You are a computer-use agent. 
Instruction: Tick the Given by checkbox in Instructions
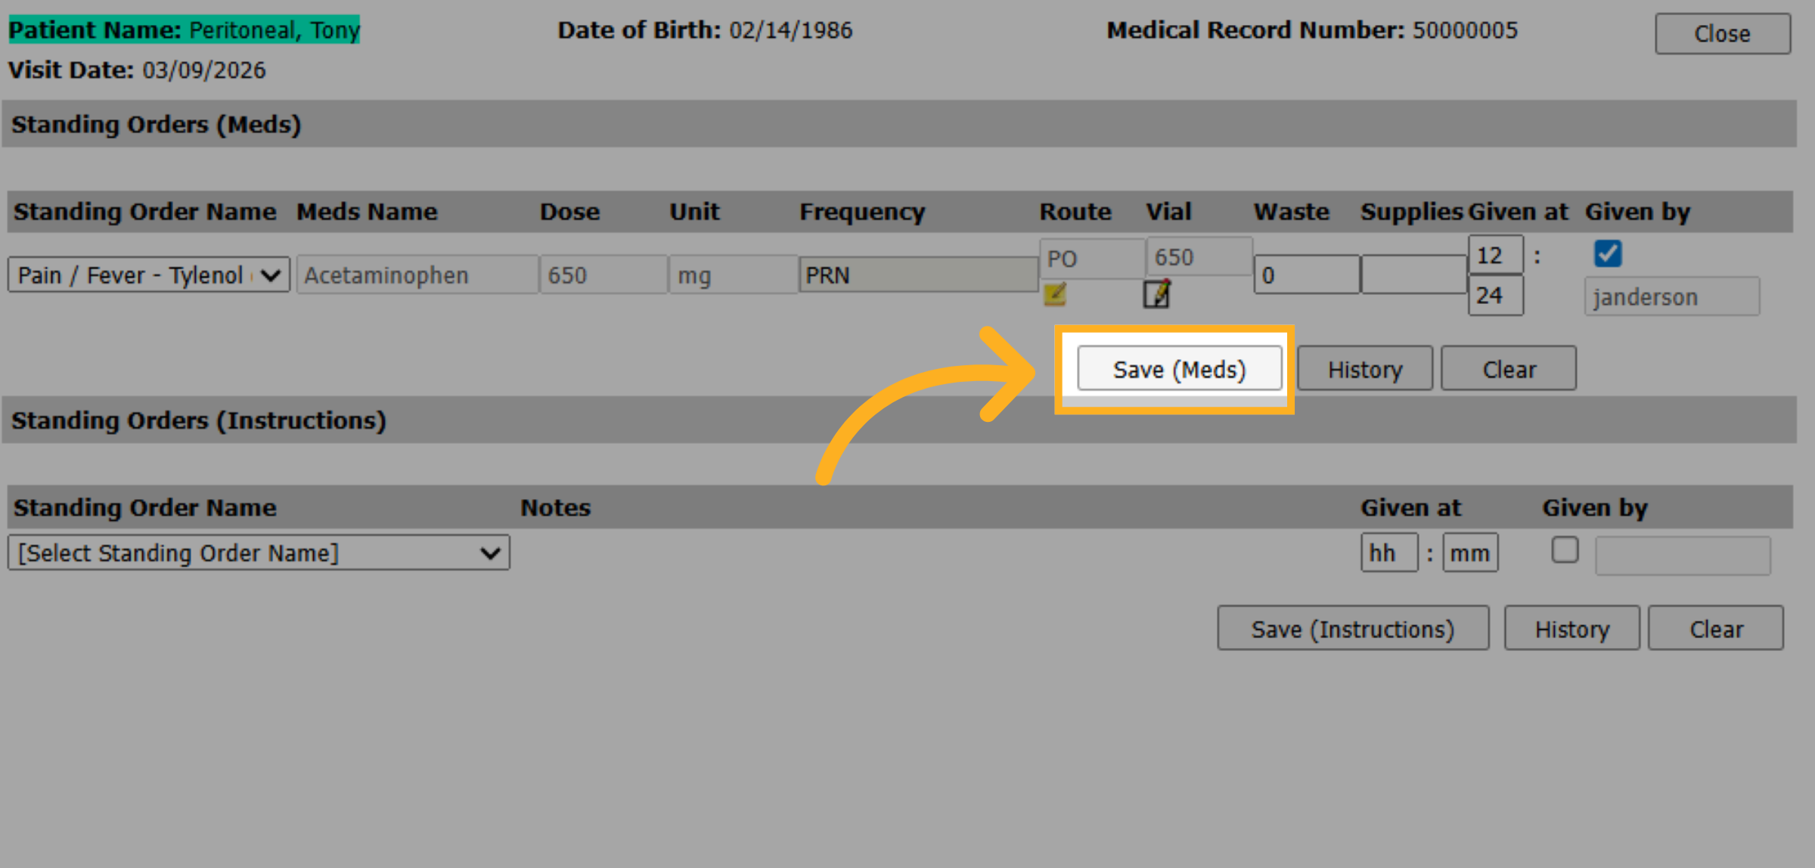(1565, 550)
